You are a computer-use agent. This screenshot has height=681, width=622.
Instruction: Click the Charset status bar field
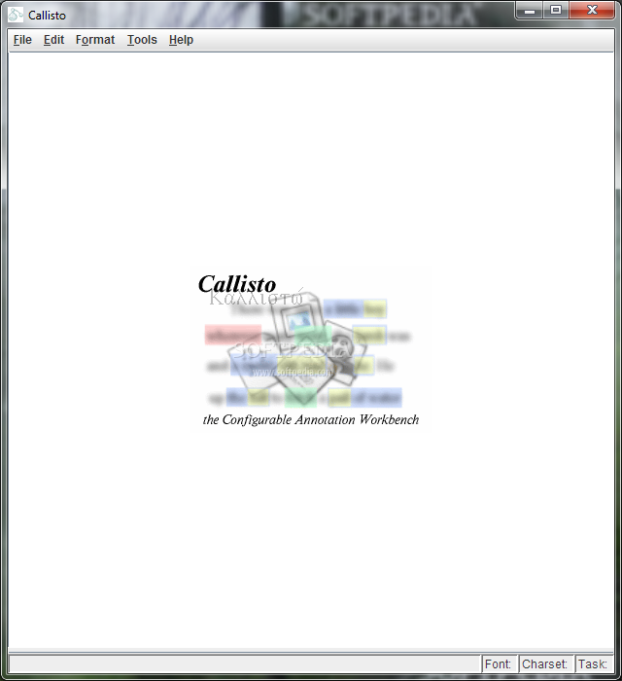(x=546, y=664)
